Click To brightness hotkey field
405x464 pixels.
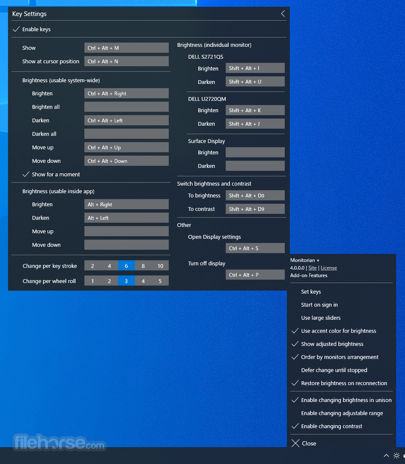coord(255,195)
